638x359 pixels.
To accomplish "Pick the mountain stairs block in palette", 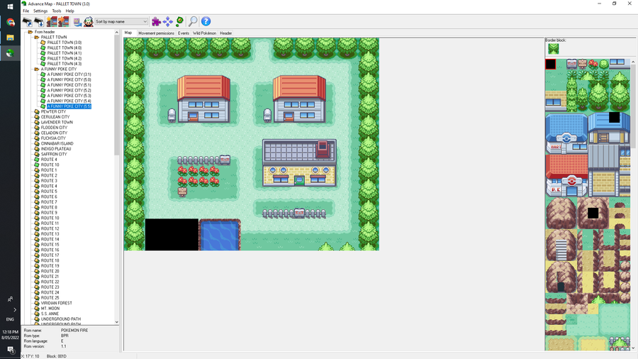I will [561, 245].
